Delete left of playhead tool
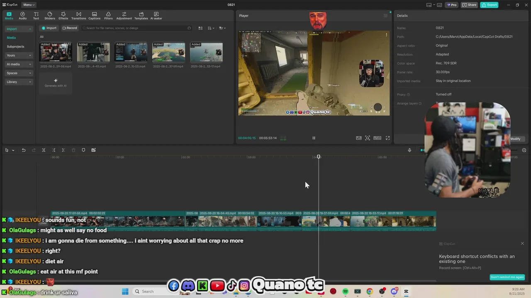This screenshot has width=531, height=298. tap(54, 150)
